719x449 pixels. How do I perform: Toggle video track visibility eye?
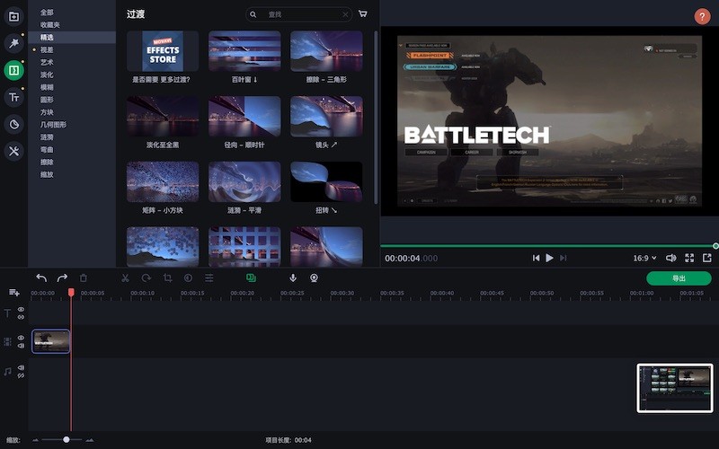[21, 338]
